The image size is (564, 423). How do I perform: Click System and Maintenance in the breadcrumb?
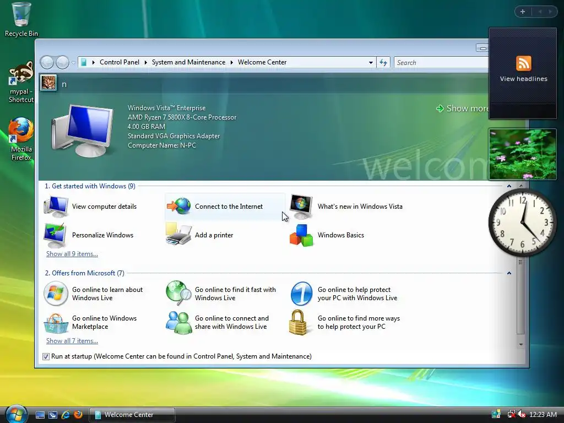point(188,62)
